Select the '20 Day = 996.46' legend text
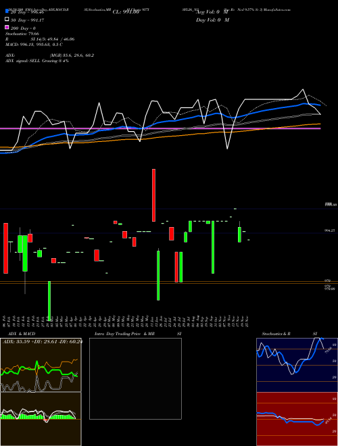This screenshot has width=338, height=446. pyautogui.click(x=27, y=12)
